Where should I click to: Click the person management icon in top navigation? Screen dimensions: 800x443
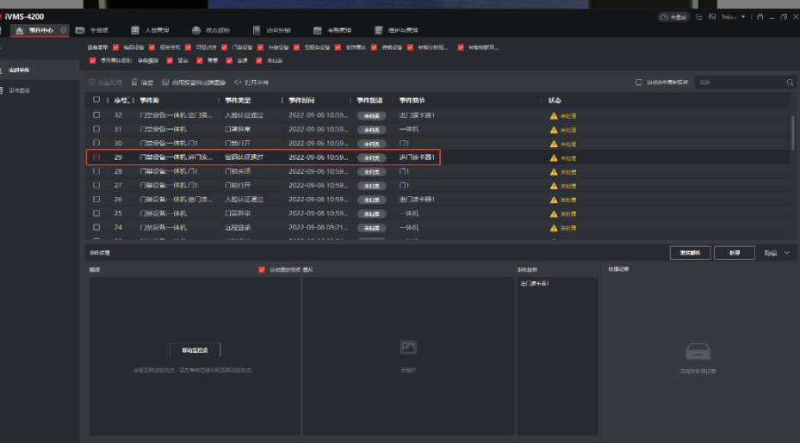tap(134, 30)
